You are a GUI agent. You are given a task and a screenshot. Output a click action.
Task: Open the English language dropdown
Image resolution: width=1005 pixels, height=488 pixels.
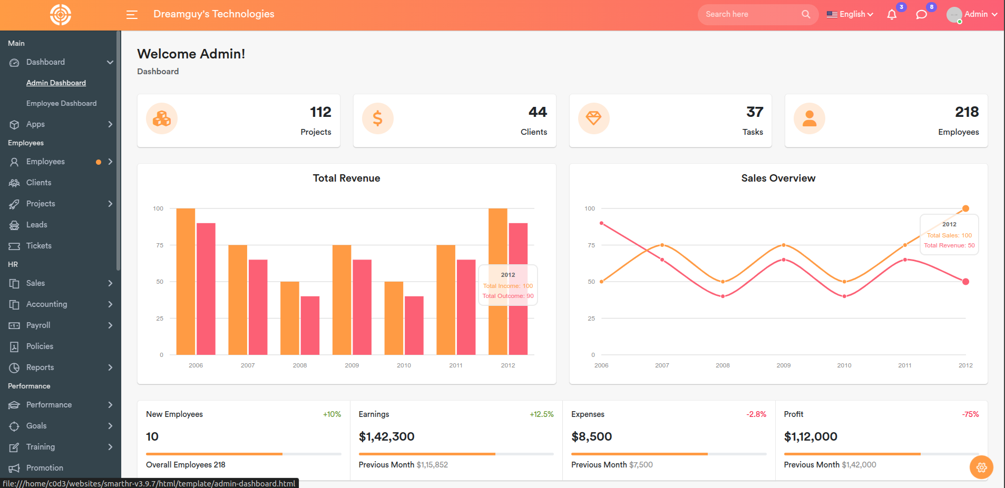pos(850,14)
